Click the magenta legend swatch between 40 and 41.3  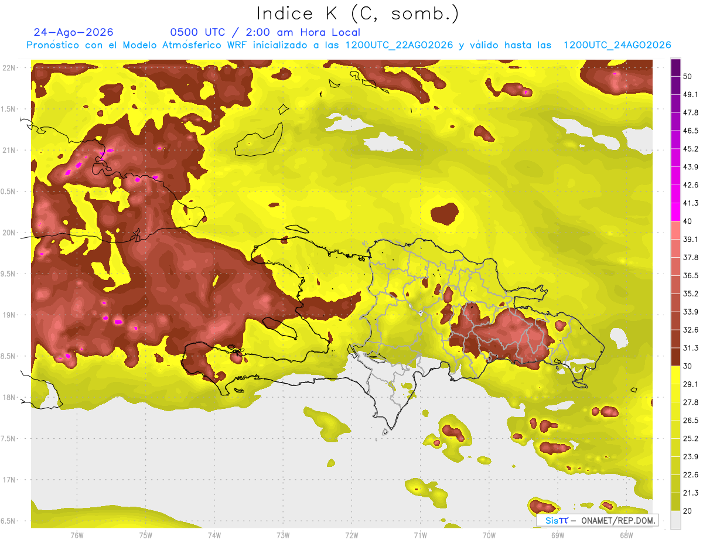click(675, 212)
